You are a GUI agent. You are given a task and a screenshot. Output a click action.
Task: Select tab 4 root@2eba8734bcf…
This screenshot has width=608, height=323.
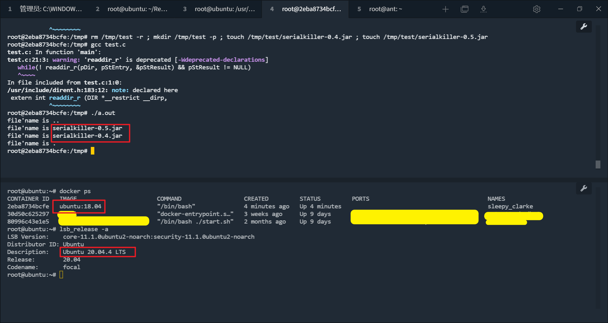(x=306, y=9)
